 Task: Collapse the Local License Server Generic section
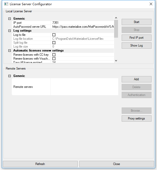pyautogui.click(x=9, y=19)
